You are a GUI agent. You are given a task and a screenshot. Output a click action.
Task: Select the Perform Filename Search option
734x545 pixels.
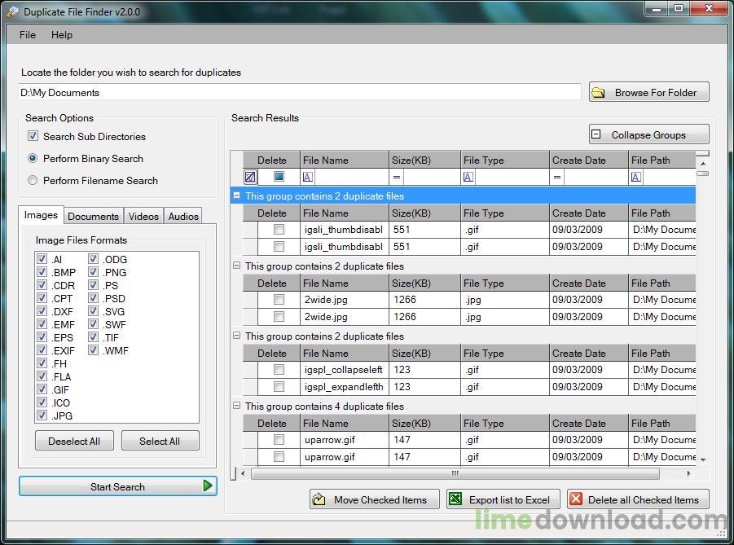[x=33, y=180]
